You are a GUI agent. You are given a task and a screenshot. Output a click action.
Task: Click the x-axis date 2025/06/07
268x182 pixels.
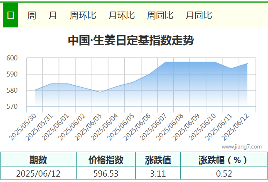point(153,127)
